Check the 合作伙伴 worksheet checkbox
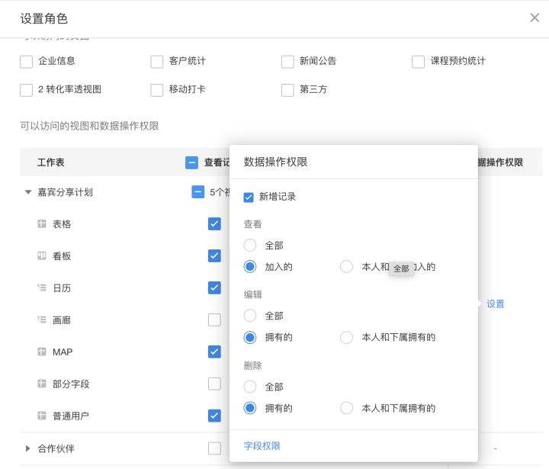The image size is (549, 469). pyautogui.click(x=214, y=448)
